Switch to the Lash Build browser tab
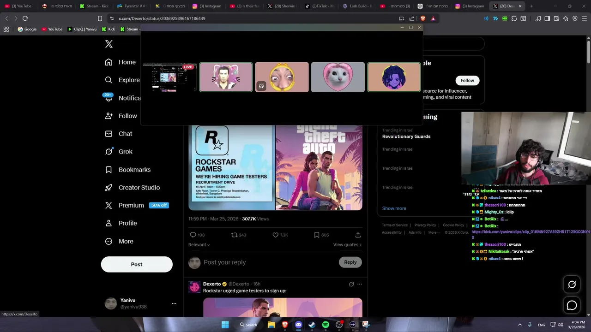 (357, 6)
